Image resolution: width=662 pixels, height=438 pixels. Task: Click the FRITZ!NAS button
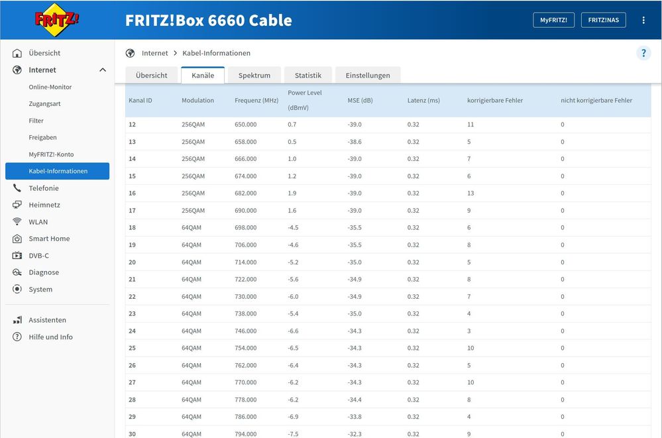[603, 20]
